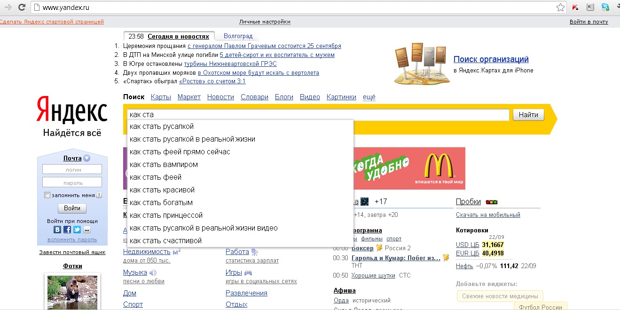Click 'вспомнить пароль' link
This screenshot has width=620, height=310.
[x=72, y=239]
